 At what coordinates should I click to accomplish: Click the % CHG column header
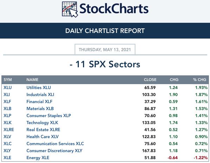[x=199, y=80]
